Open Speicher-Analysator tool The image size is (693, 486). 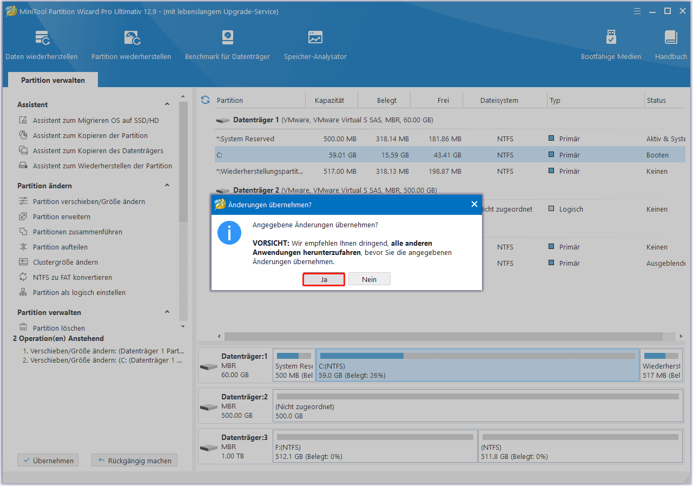[x=315, y=45]
